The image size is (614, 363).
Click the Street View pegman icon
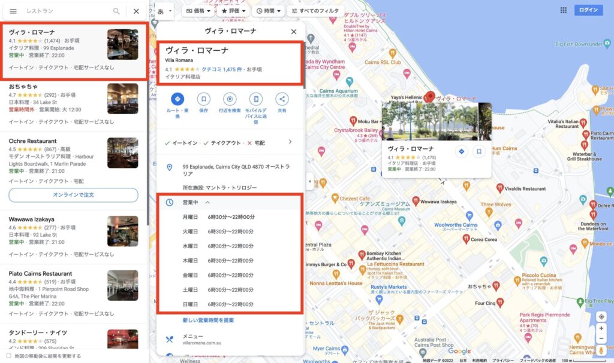pos(601,351)
